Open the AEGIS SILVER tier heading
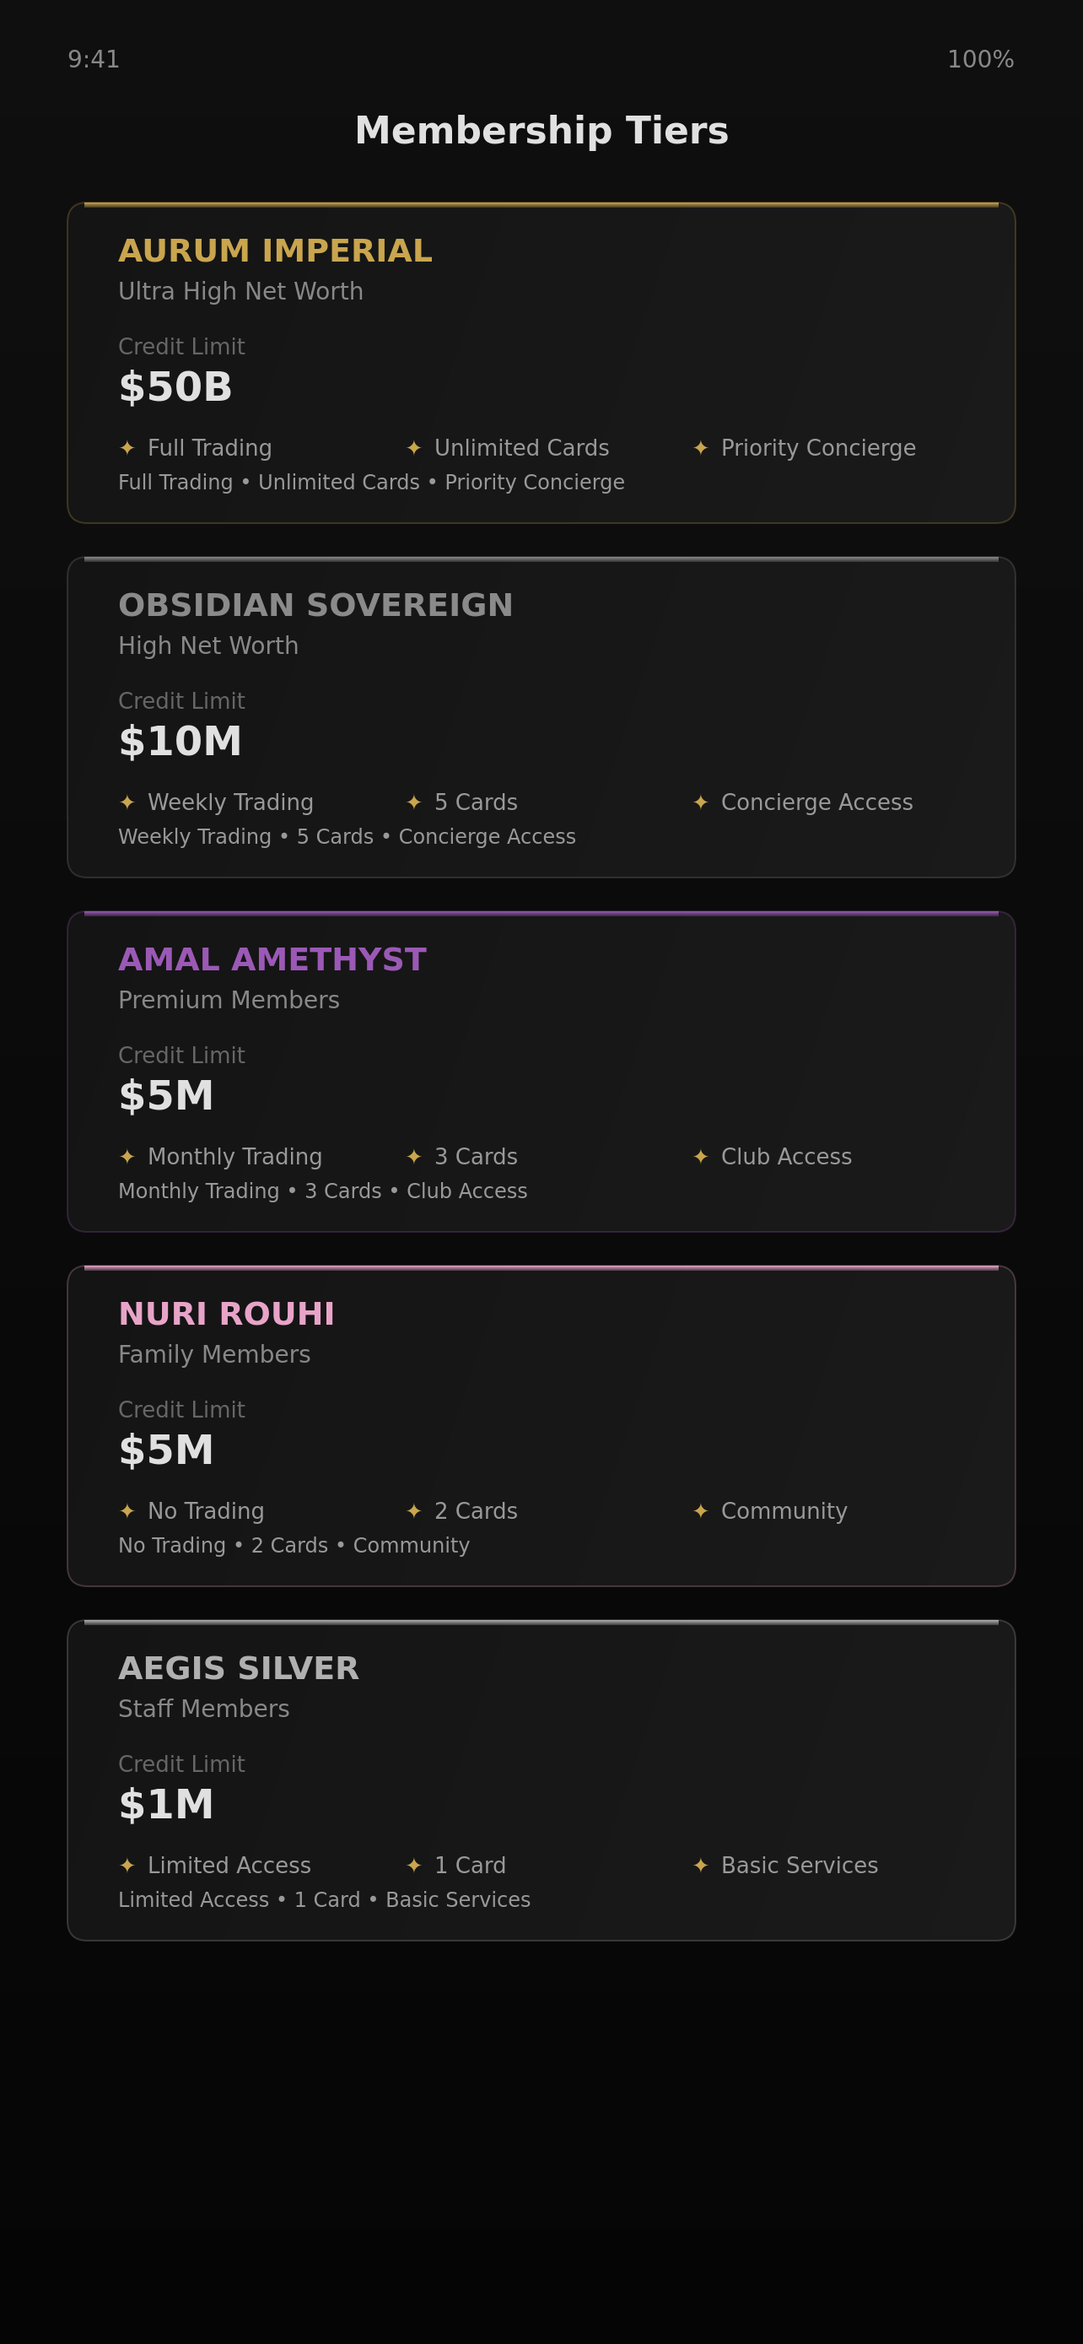Viewport: 1083px width, 2344px height. click(238, 1668)
